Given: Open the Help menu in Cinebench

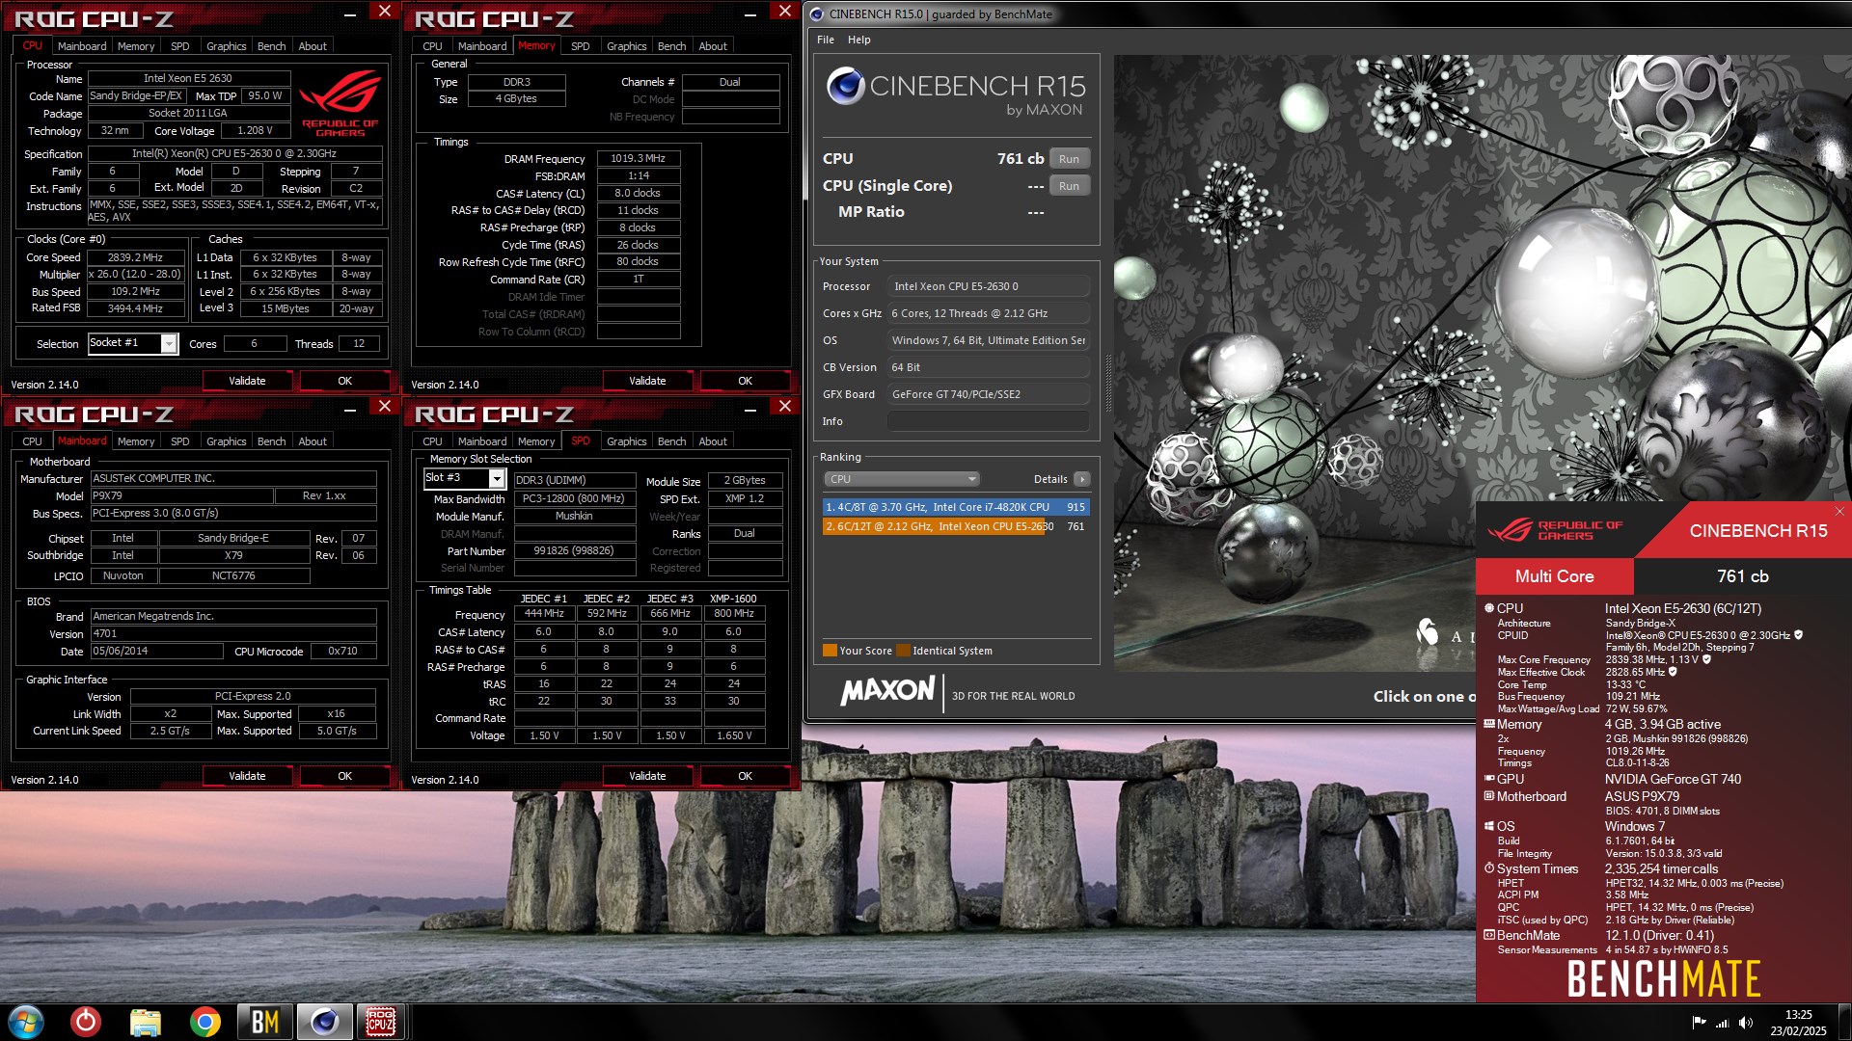Looking at the screenshot, I should (859, 40).
